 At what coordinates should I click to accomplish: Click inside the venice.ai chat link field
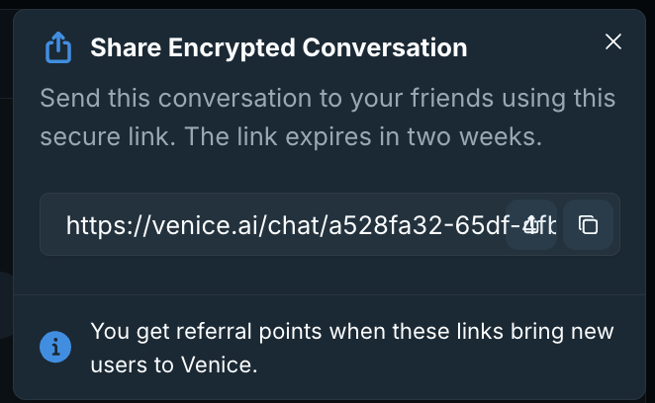pos(329,224)
